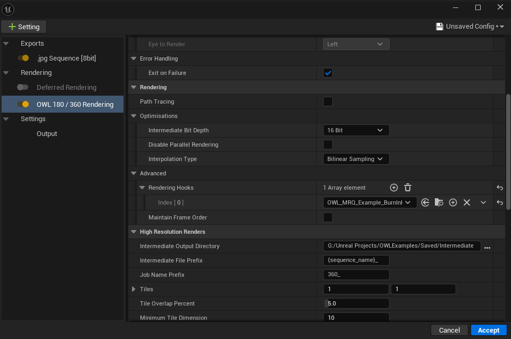Browse to hook asset in Content Browser
This screenshot has width=511, height=339.
coord(439,202)
